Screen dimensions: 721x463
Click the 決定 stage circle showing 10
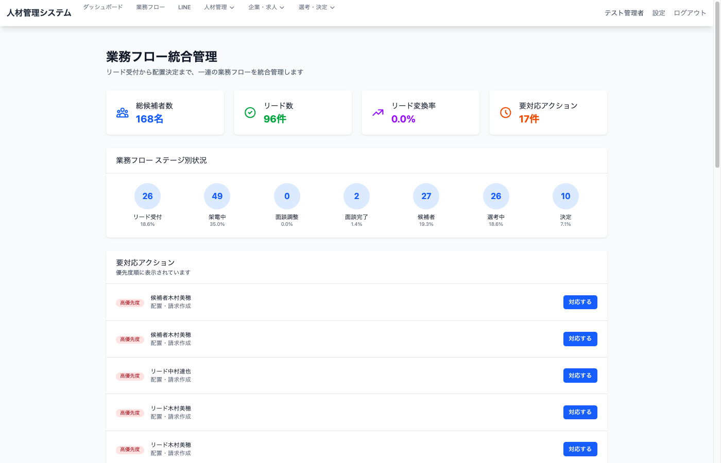point(565,196)
